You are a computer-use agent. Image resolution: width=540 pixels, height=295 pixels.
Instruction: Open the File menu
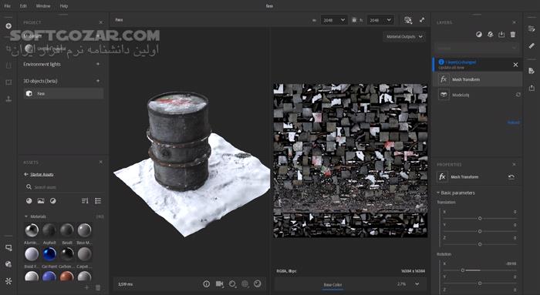click(x=7, y=6)
